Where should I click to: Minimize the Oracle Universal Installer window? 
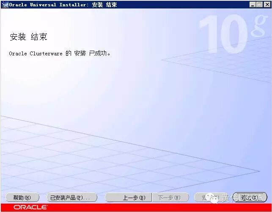click(253, 5)
